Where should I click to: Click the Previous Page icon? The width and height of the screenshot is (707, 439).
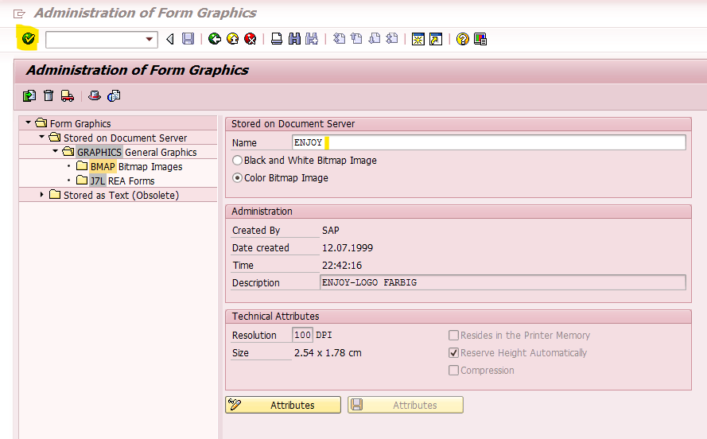click(x=356, y=39)
